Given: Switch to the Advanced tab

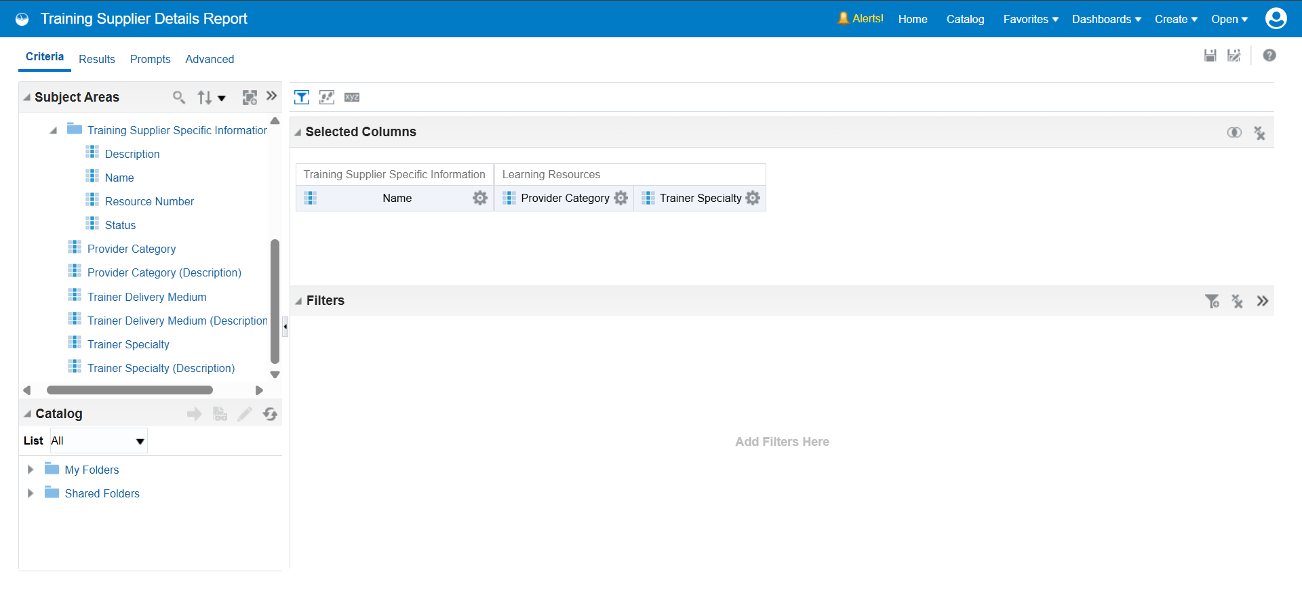Looking at the screenshot, I should (x=210, y=59).
